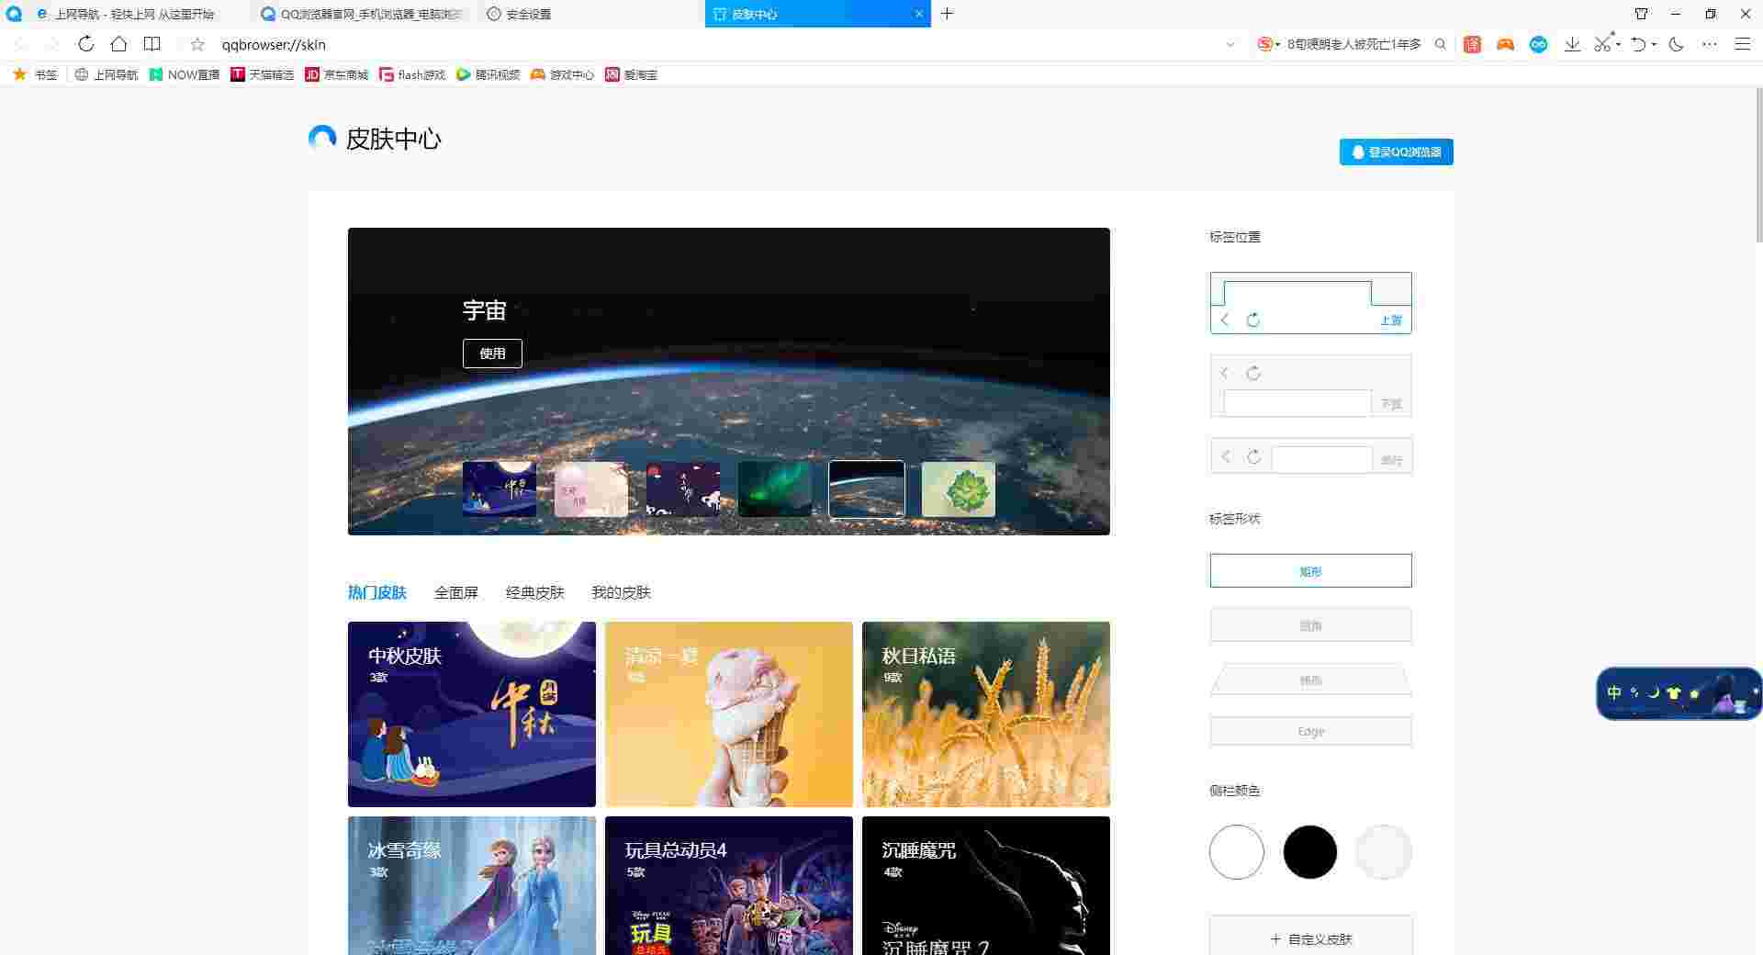Viewport: 1763px width, 955px height.
Task: Toggle night mode with the moon icon
Action: [1678, 44]
